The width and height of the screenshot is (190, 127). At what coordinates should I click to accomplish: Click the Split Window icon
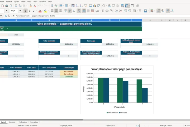coord(132,6)
